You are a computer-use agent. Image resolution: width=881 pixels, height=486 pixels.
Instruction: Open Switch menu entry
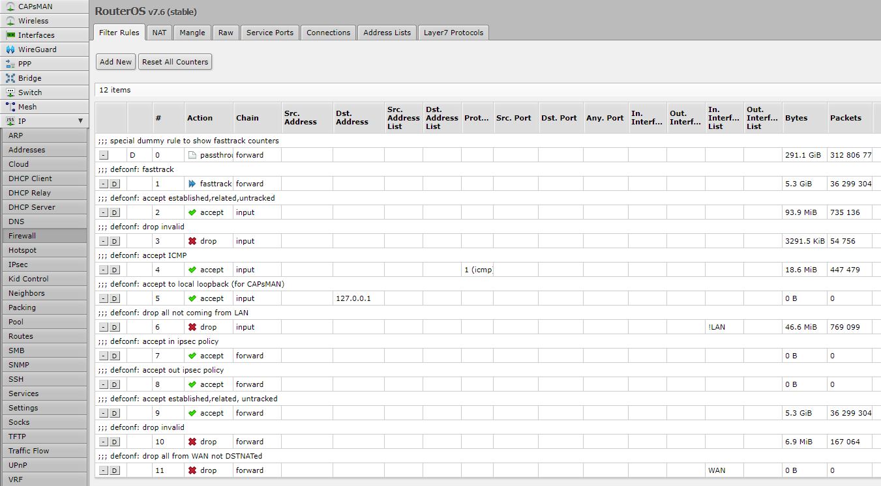tap(44, 93)
